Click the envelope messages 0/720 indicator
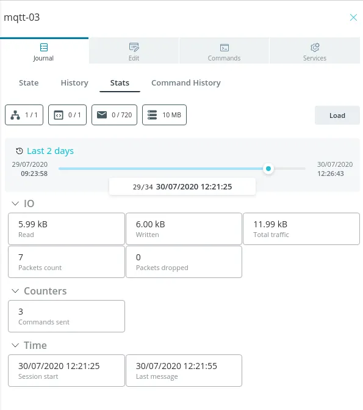Screen dimensions: 363x410 pyautogui.click(x=114, y=115)
